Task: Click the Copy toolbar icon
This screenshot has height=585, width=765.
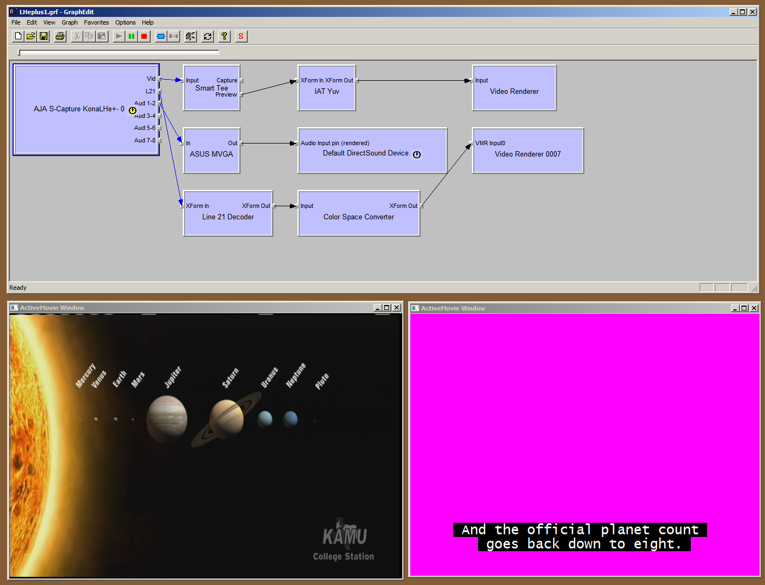Action: tap(89, 36)
